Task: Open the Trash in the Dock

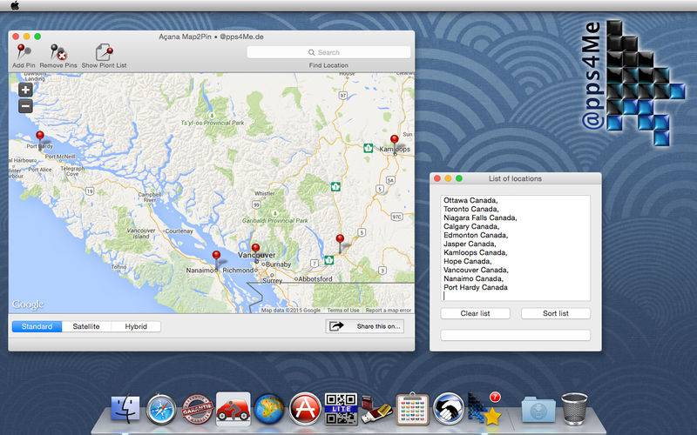Action: [574, 409]
